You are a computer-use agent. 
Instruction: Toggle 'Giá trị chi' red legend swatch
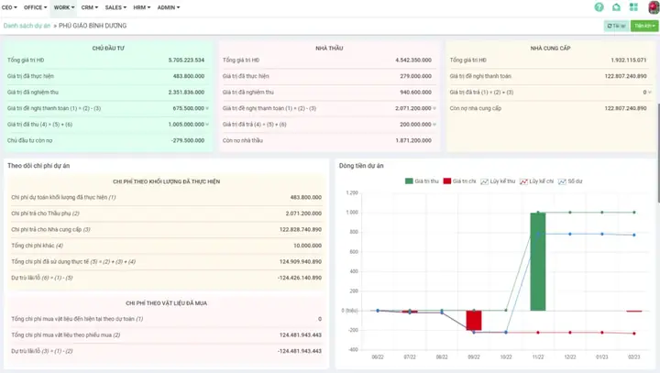point(447,181)
